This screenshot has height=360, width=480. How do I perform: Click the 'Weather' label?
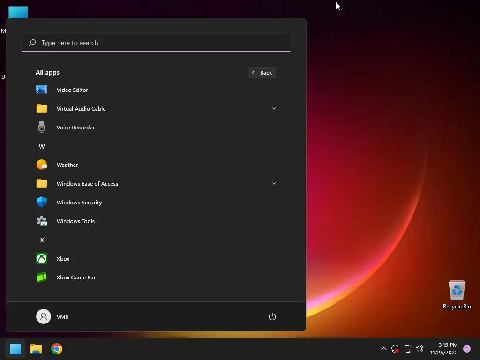(x=67, y=165)
